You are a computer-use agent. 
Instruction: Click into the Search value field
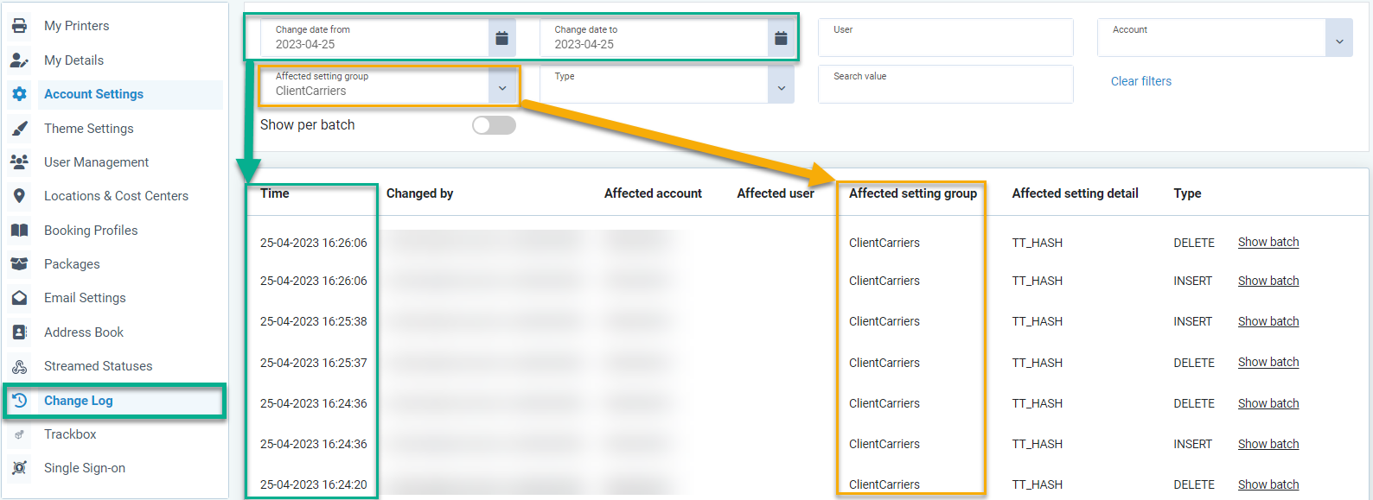coord(945,85)
